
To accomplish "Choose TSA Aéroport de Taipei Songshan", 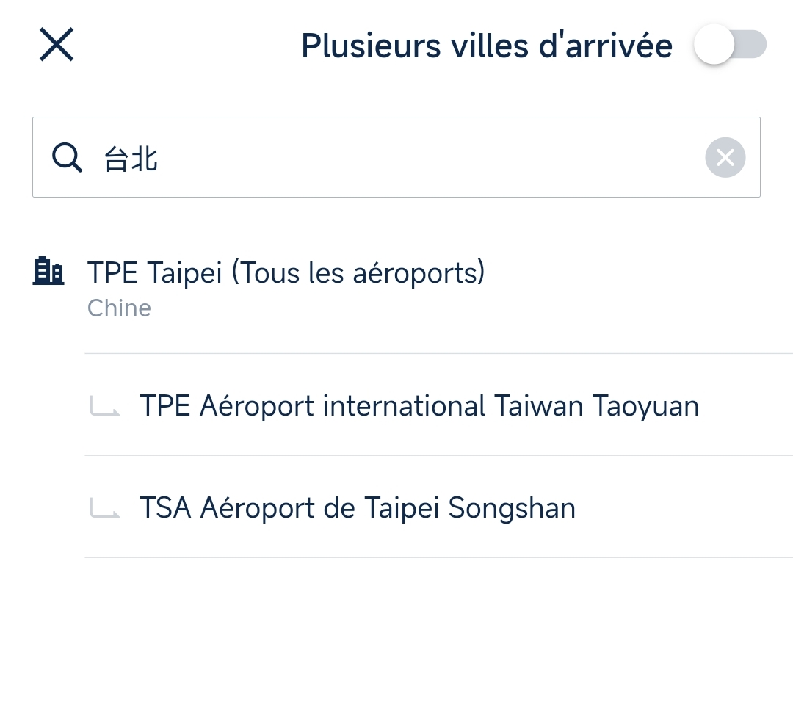I will pos(357,507).
